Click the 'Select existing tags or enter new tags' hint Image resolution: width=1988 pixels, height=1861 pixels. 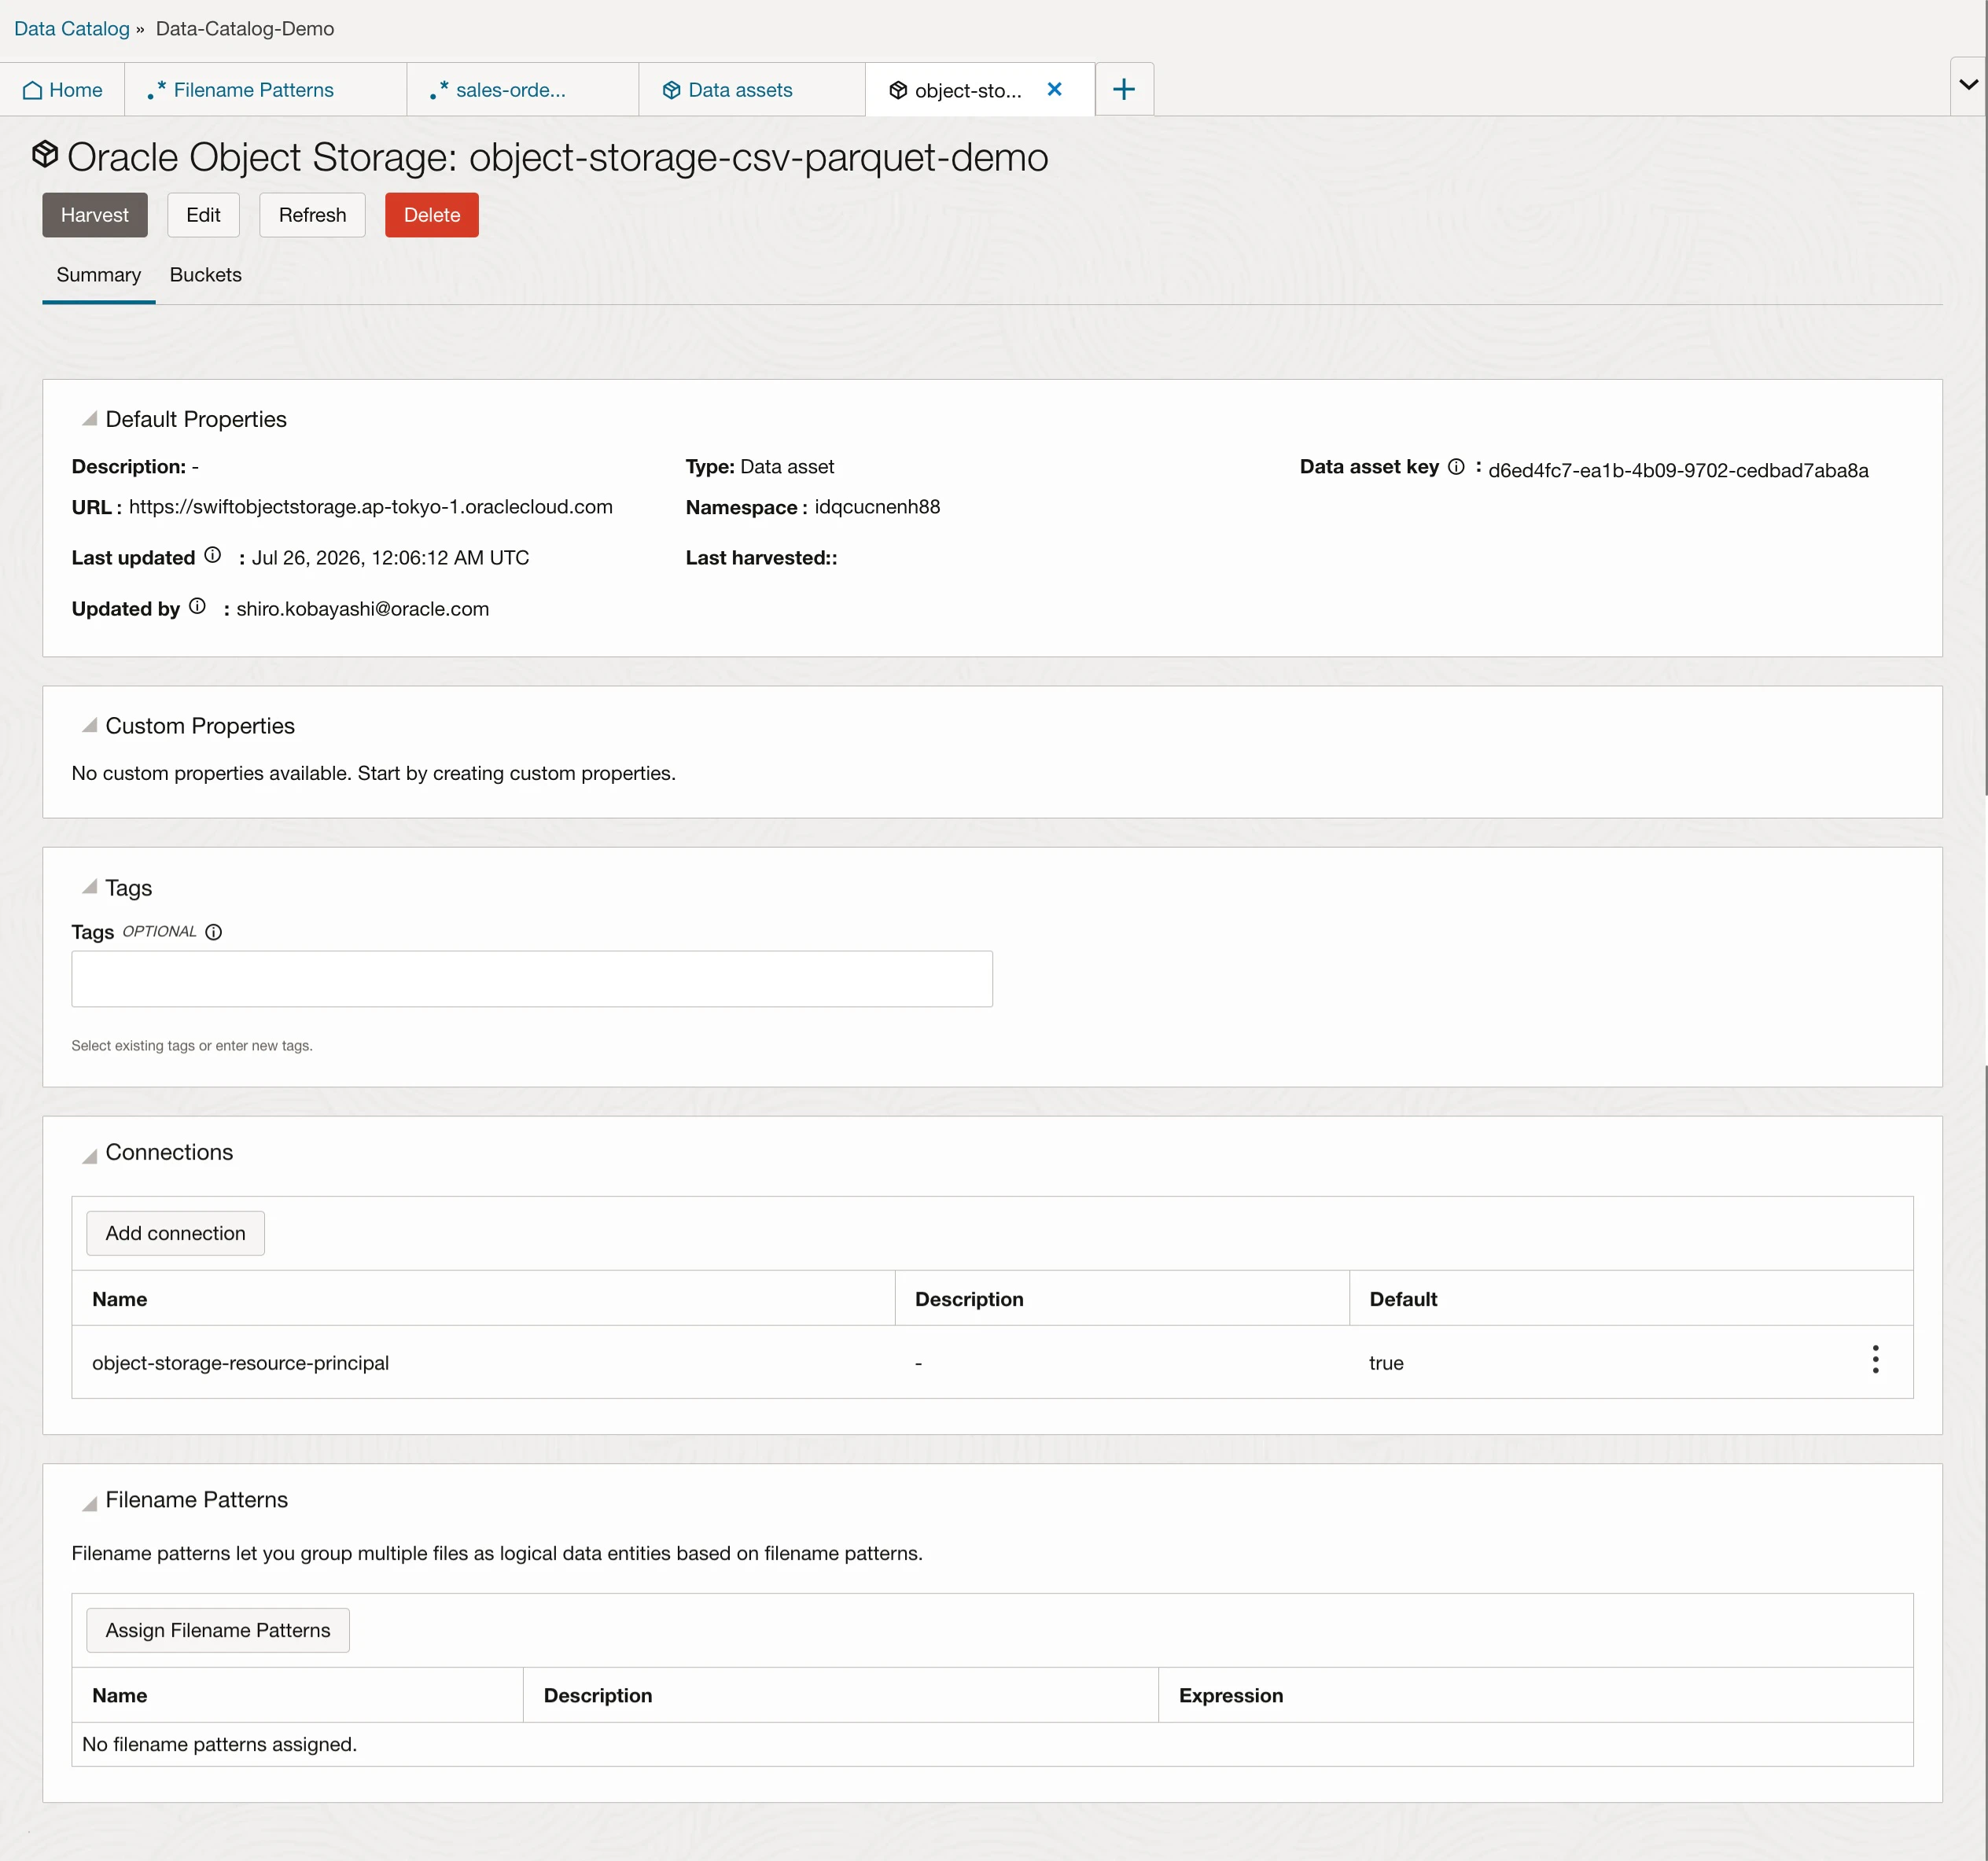pos(192,1045)
